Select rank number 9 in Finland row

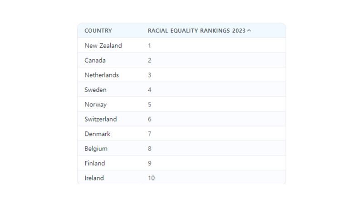pos(150,163)
